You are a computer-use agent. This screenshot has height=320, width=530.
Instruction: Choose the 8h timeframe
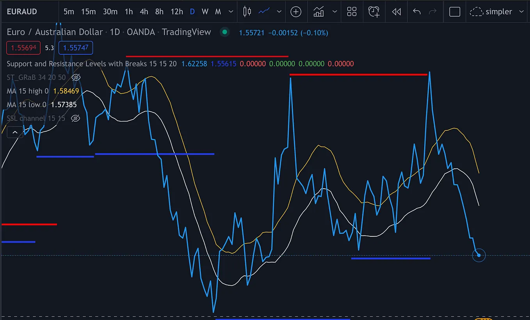pos(159,12)
